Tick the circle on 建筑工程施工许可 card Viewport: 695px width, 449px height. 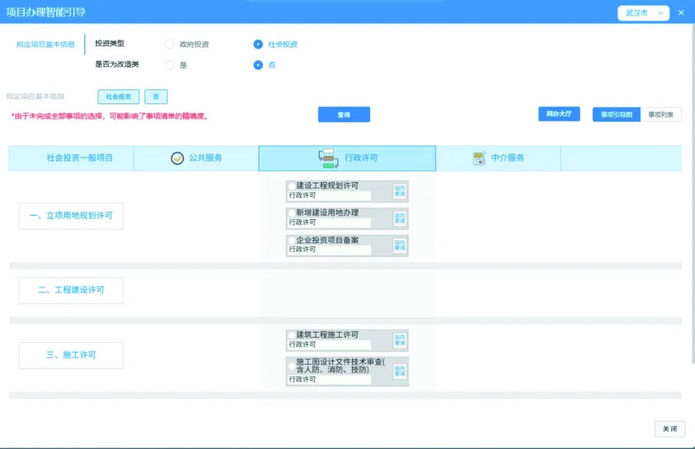[x=292, y=335]
